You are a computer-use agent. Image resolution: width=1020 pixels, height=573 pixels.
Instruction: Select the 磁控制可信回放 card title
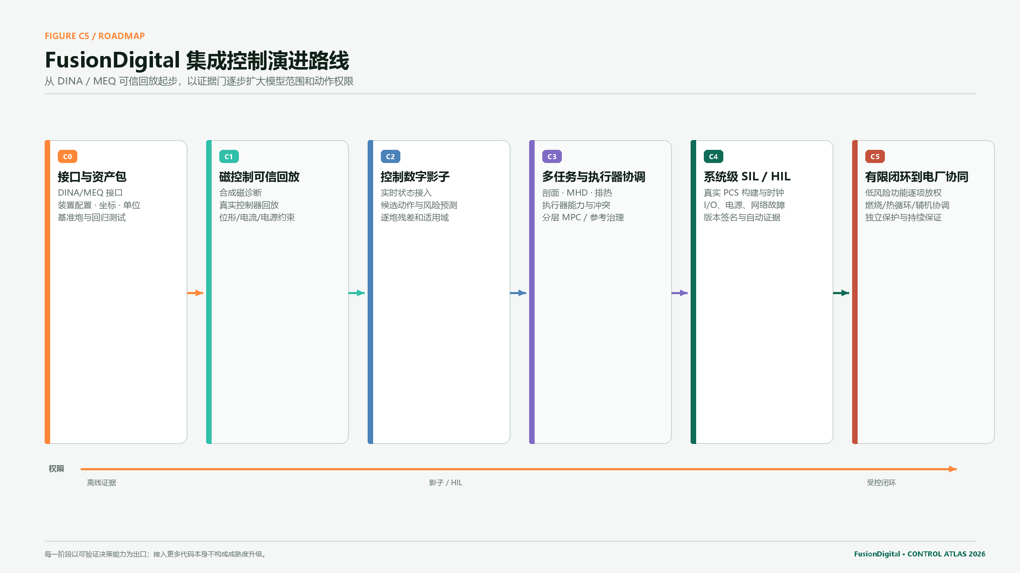coord(259,177)
